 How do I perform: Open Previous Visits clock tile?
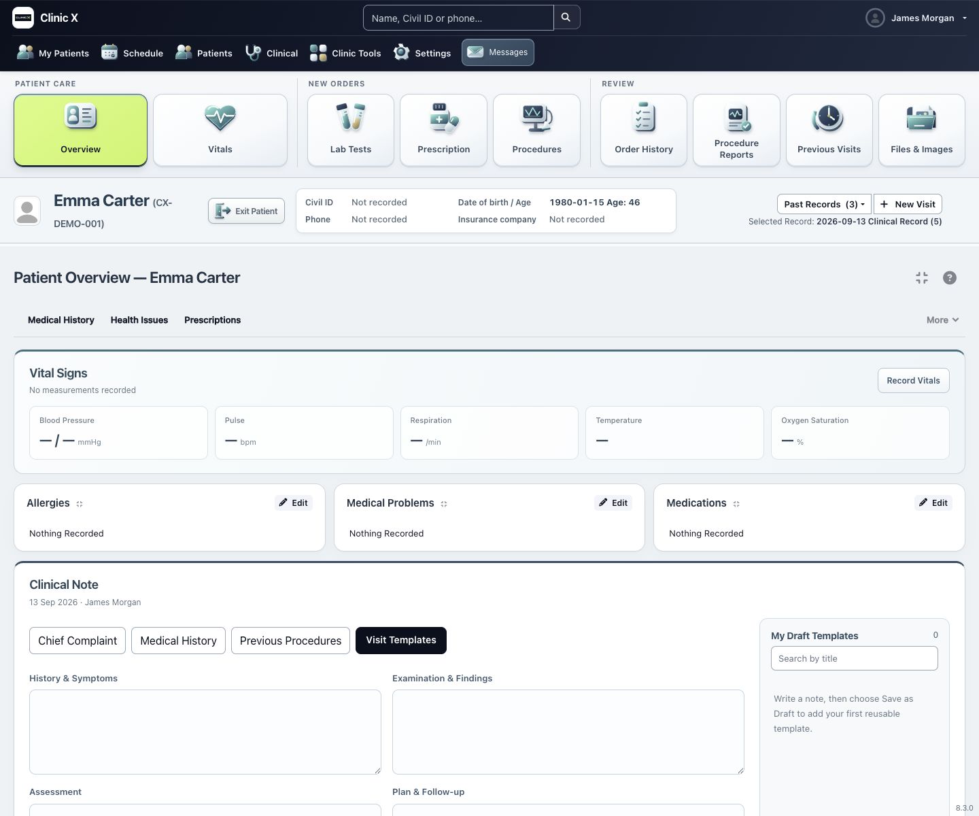pyautogui.click(x=829, y=130)
